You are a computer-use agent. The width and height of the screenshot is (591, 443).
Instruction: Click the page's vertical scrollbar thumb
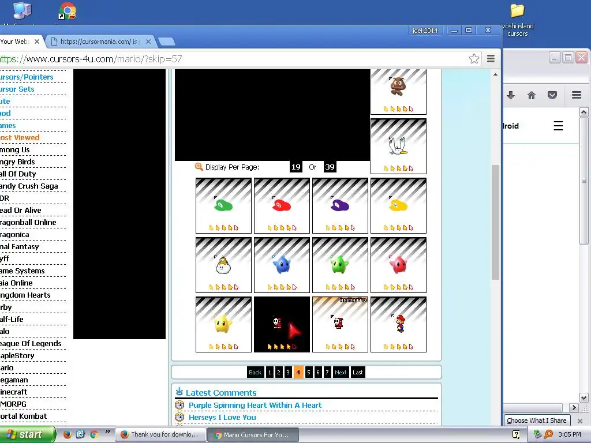click(495, 222)
